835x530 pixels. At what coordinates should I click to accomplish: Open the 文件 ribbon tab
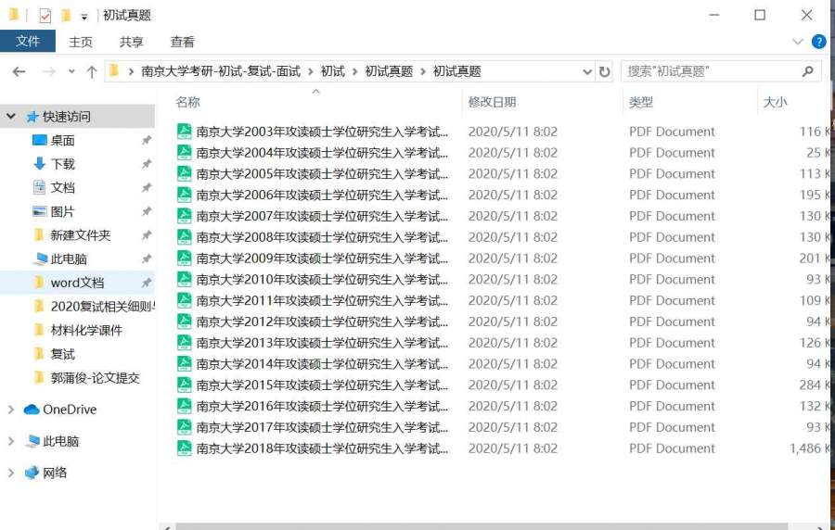tap(28, 41)
